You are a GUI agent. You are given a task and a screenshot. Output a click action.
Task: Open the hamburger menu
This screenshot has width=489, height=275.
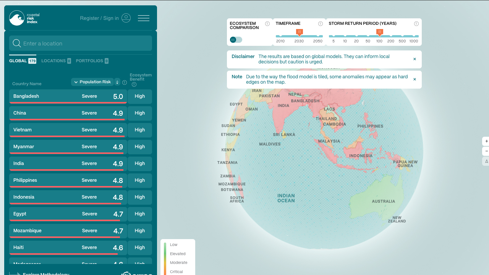(144, 18)
